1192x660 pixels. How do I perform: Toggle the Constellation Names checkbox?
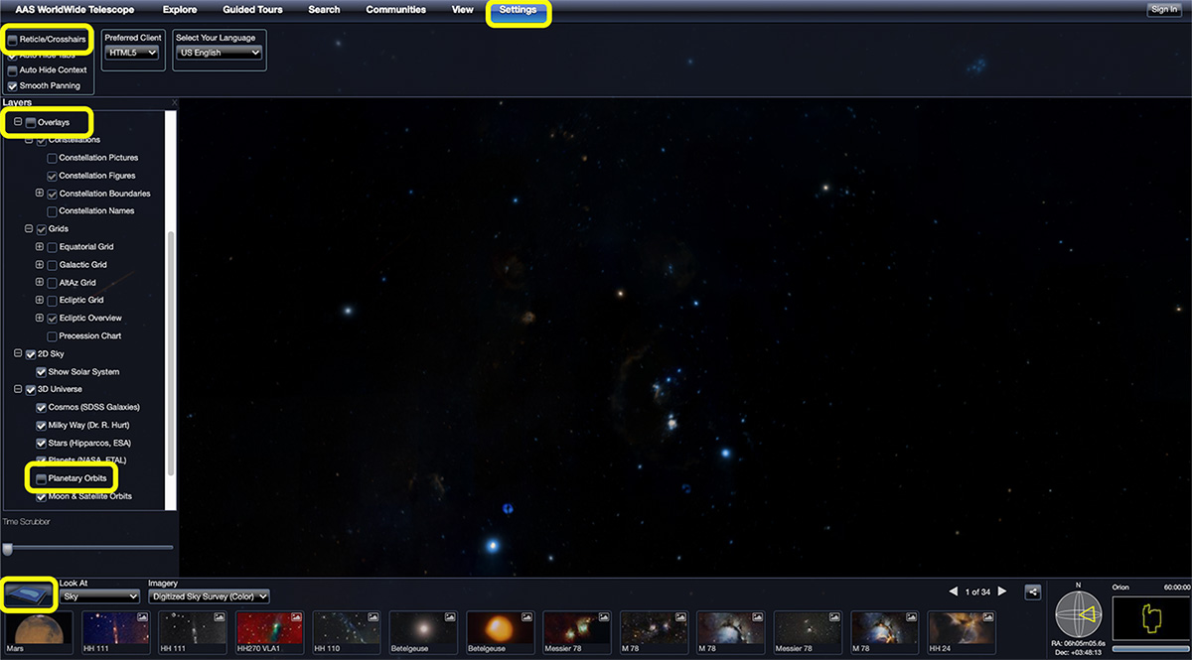[x=53, y=211]
